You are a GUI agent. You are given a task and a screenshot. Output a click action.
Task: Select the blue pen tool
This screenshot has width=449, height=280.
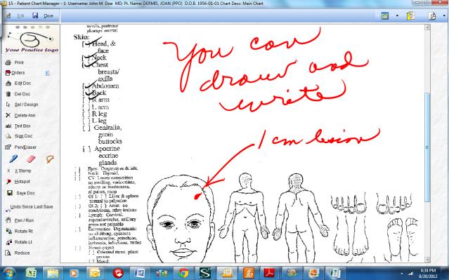coord(13,159)
